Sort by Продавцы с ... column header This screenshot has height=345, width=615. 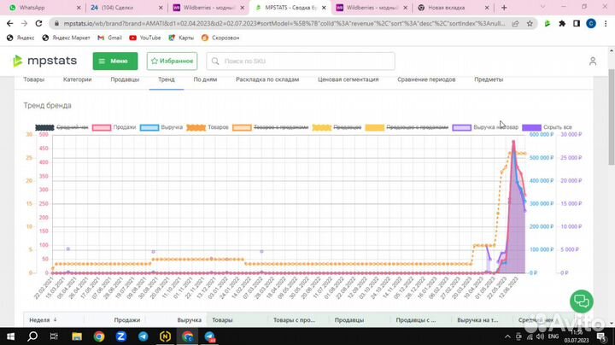416,320
